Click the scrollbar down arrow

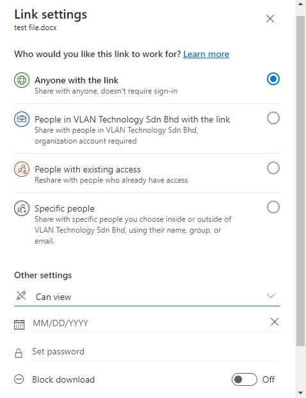coord(301,393)
